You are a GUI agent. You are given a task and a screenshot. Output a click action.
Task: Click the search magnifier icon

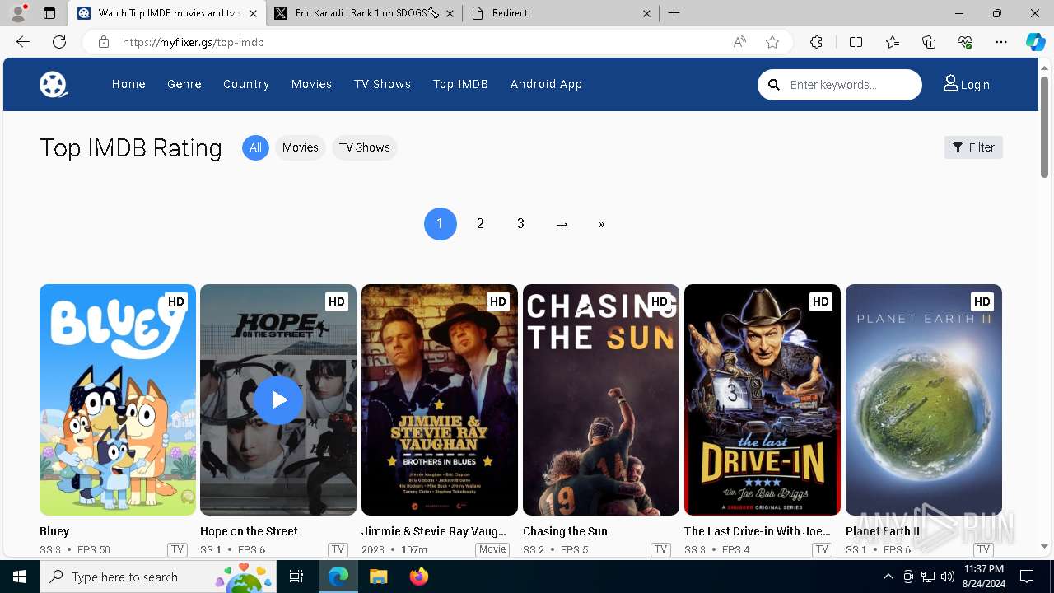point(773,84)
